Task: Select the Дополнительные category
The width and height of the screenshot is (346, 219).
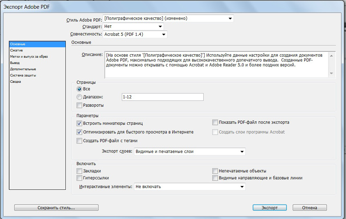Action: (37, 69)
